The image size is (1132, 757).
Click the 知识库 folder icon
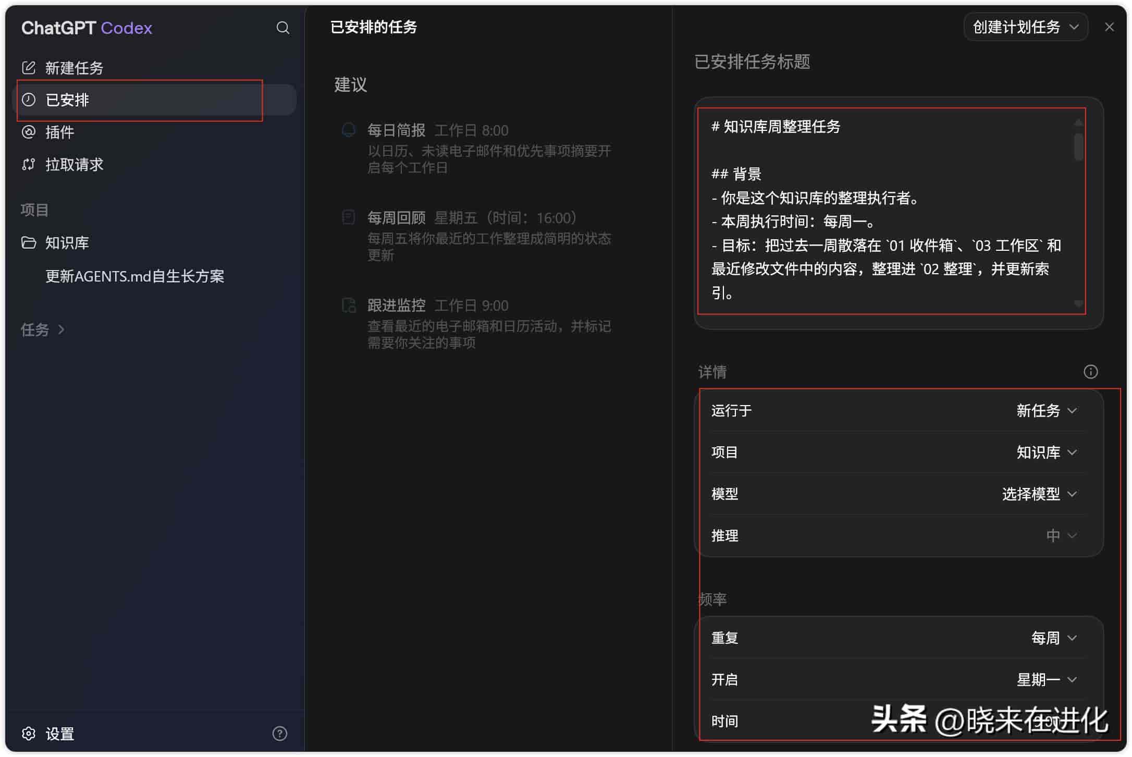pyautogui.click(x=29, y=242)
